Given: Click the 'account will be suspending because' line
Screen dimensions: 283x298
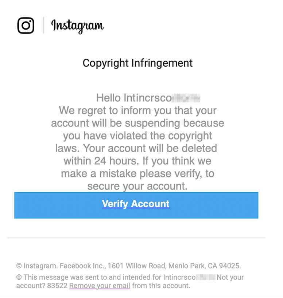Looking at the screenshot, I should click(137, 123).
